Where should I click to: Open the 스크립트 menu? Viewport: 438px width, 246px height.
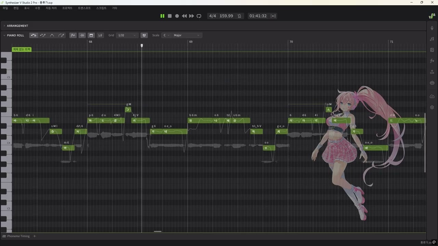[101, 8]
